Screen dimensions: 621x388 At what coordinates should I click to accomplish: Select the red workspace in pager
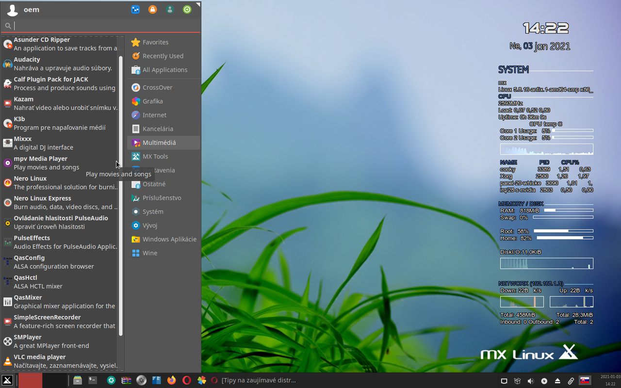[x=30, y=381]
